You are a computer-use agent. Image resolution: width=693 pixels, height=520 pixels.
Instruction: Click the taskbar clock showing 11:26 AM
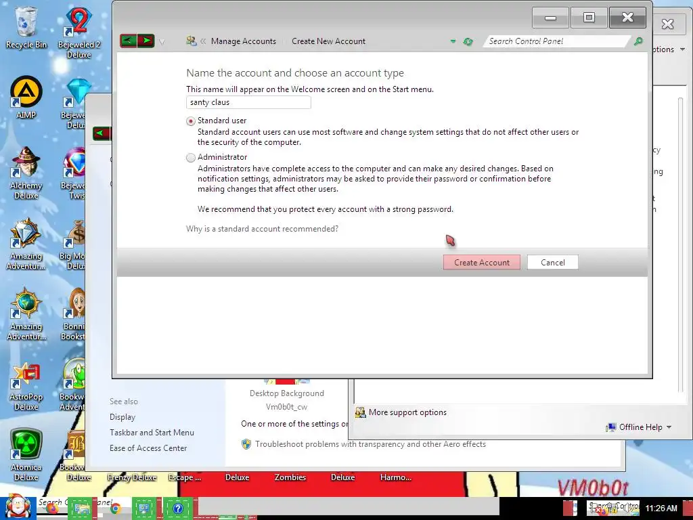click(x=661, y=508)
